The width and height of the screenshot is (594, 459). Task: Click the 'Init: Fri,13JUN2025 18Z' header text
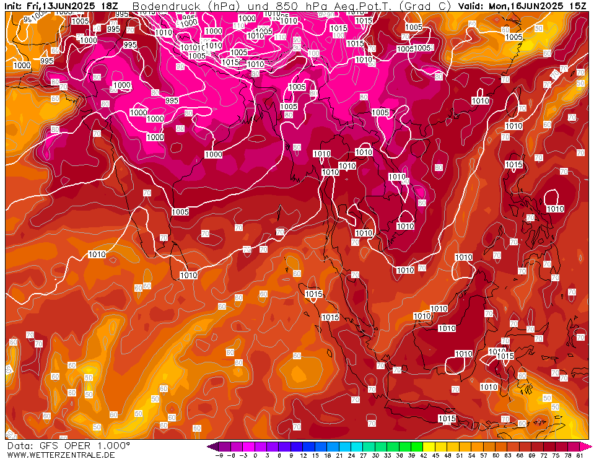coord(61,6)
